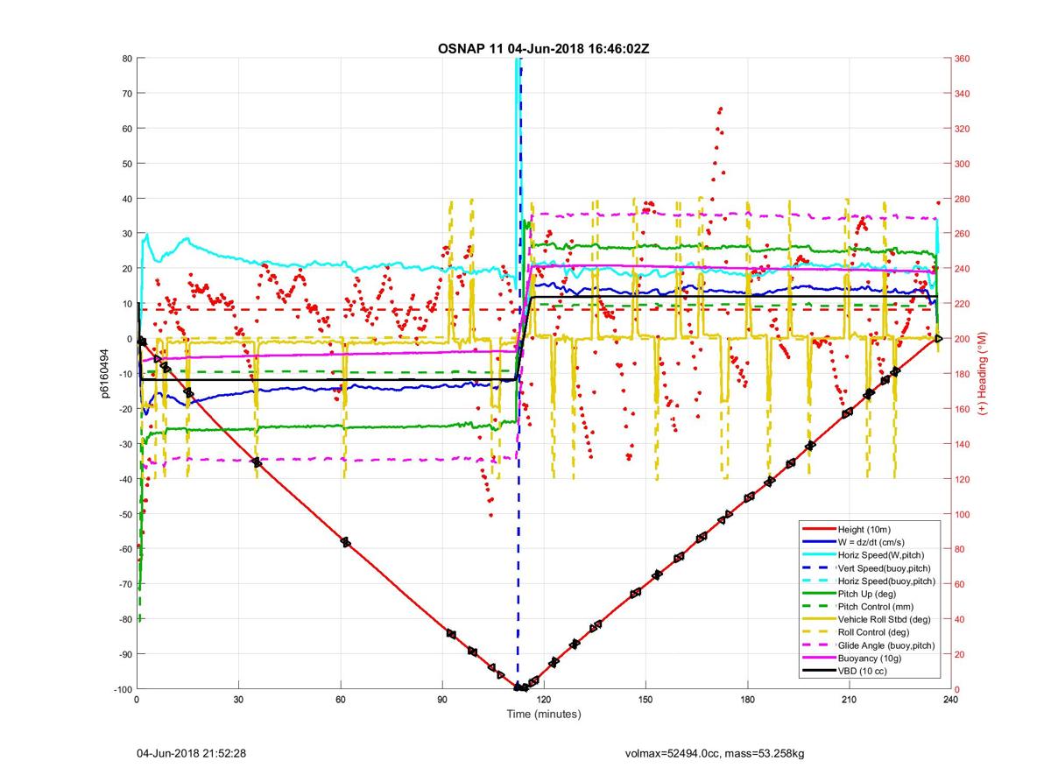Click the x-axis tick label '150'

pos(645,701)
